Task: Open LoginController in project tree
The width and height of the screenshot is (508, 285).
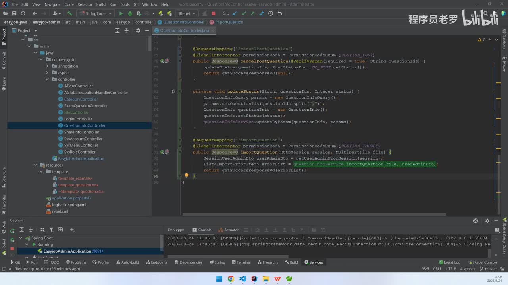Action: click(78, 119)
